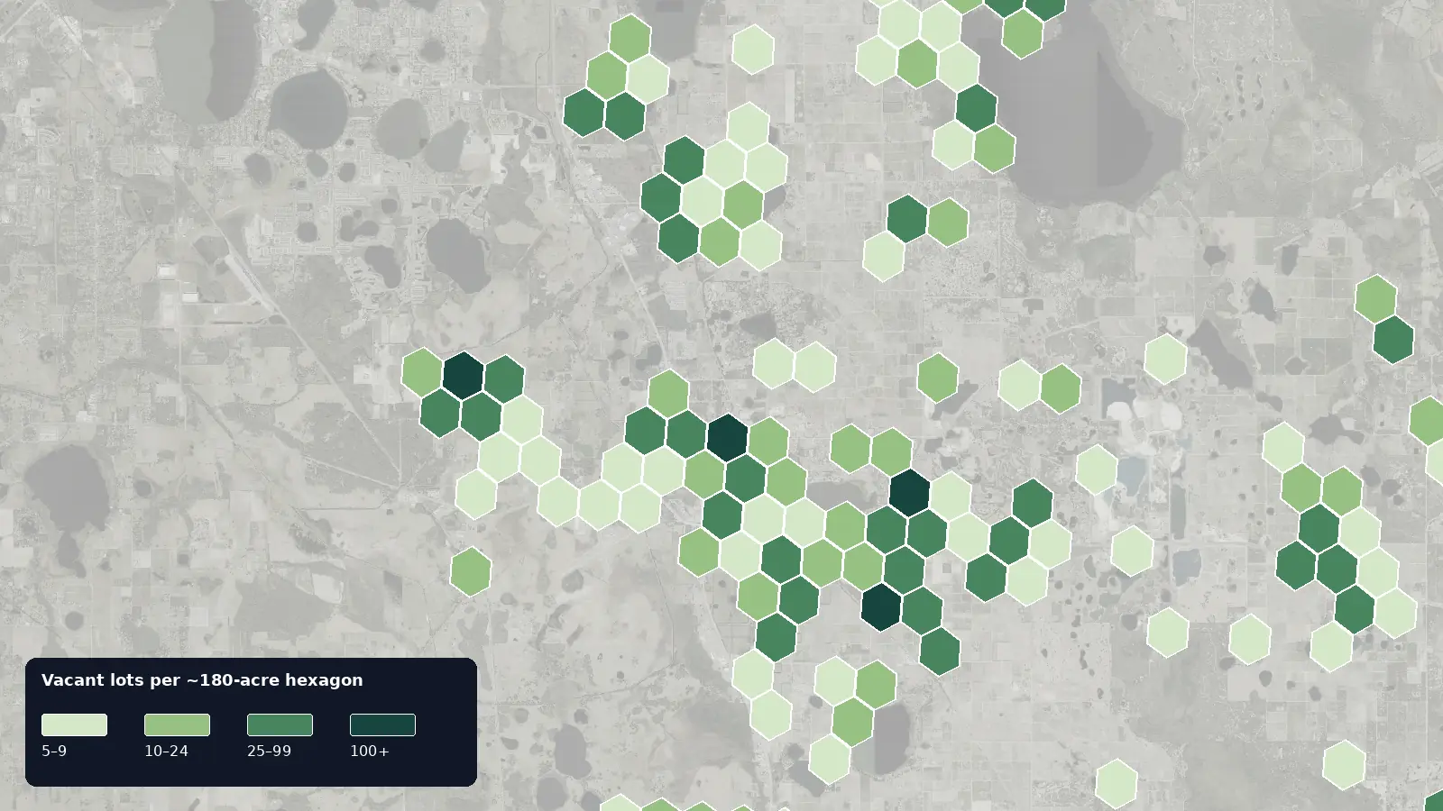
Task: Click the '25–99' legend label
Action: click(269, 751)
